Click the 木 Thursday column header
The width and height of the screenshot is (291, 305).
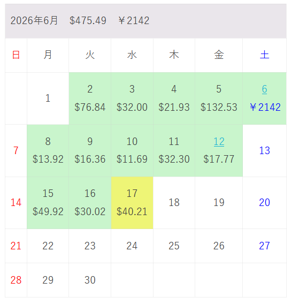[174, 55]
